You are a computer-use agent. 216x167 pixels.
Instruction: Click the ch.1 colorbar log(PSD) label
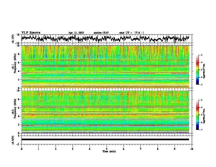click(x=204, y=71)
